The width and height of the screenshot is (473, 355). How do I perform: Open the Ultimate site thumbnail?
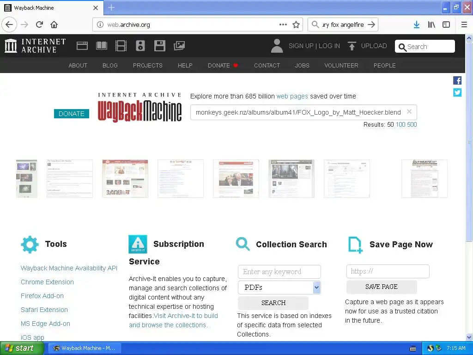coord(424,179)
